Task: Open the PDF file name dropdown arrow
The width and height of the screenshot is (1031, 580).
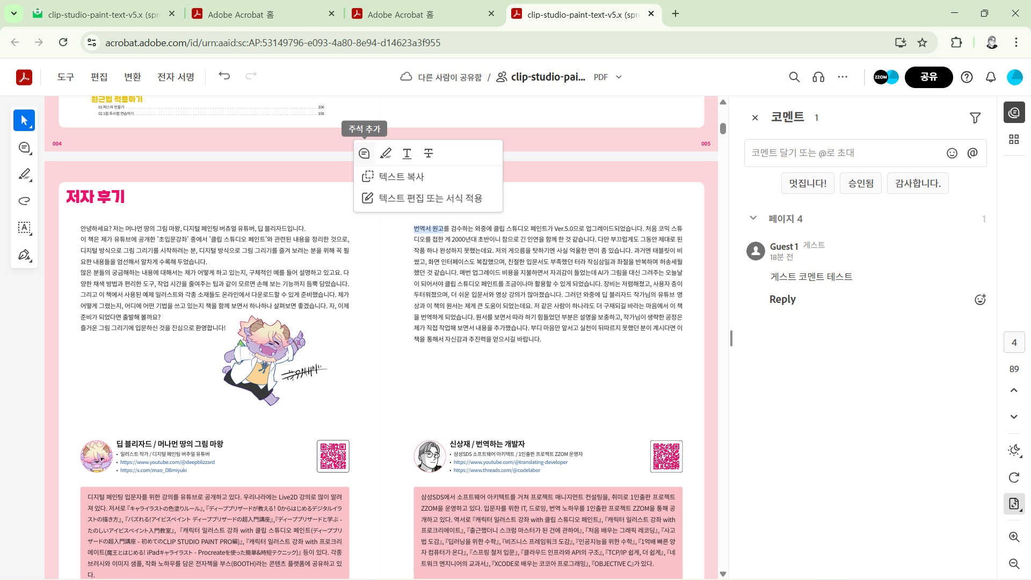Action: click(619, 77)
